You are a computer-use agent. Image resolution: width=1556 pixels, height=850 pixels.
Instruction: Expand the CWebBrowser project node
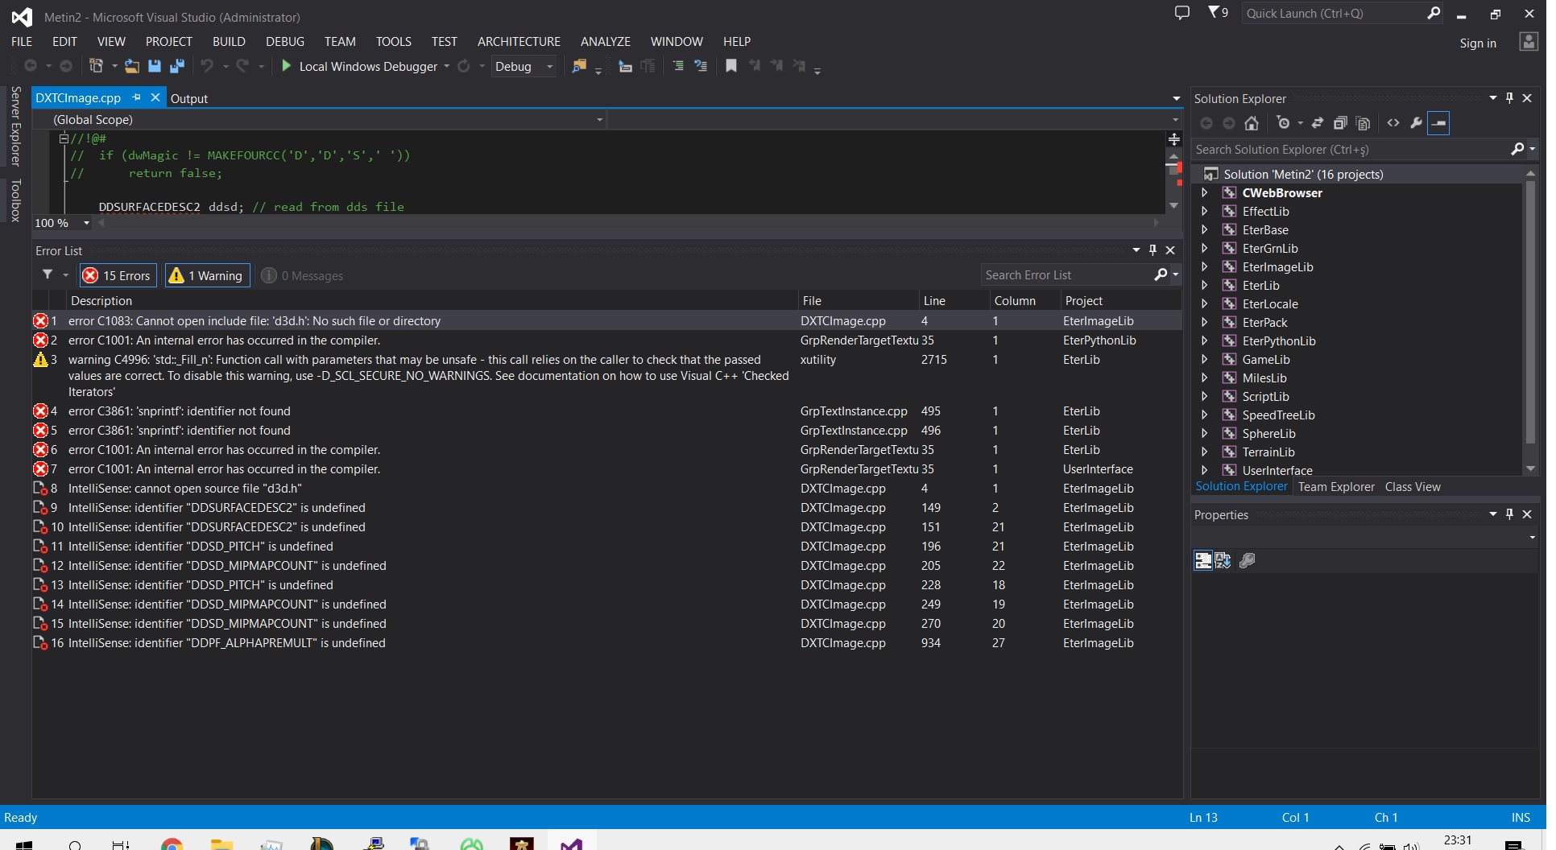[1205, 192]
